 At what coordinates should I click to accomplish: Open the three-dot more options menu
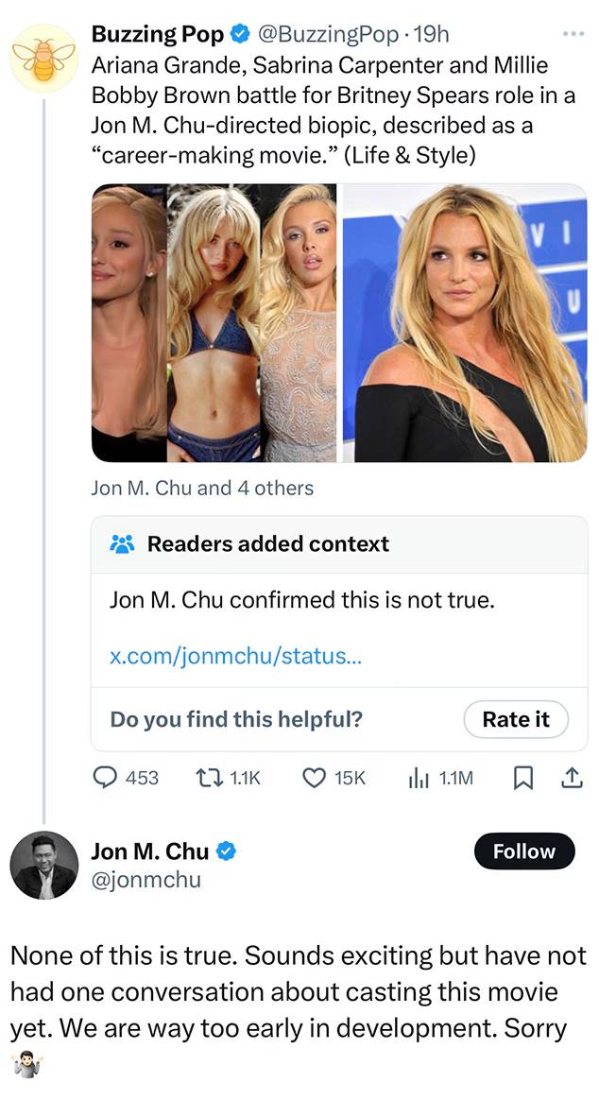pyautogui.click(x=573, y=34)
